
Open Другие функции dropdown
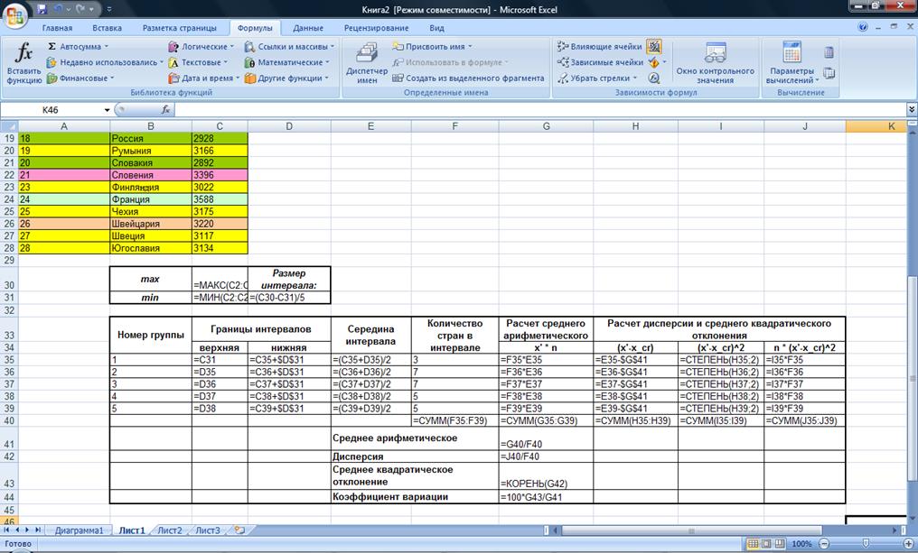click(286, 78)
